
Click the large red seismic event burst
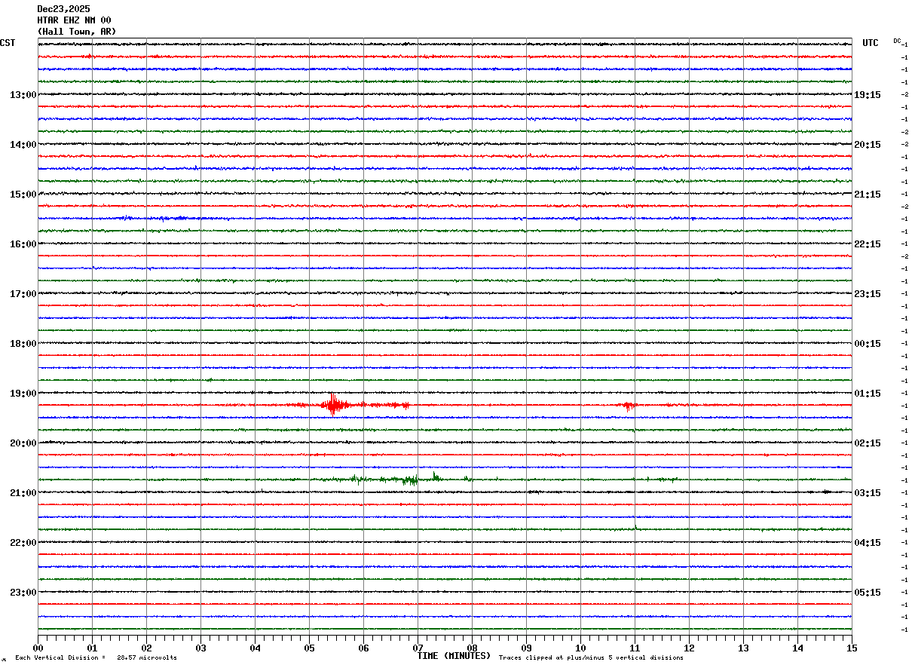click(332, 405)
